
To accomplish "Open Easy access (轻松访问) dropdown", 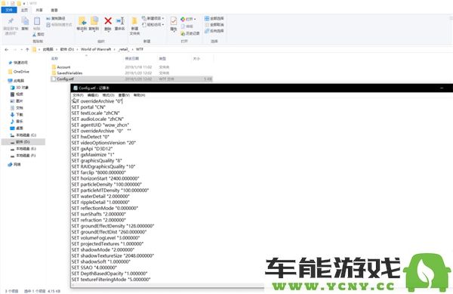I will click(153, 25).
